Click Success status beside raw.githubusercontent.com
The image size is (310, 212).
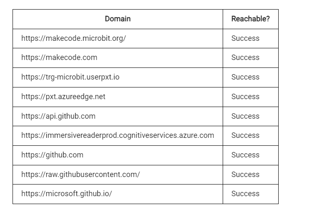point(245,175)
